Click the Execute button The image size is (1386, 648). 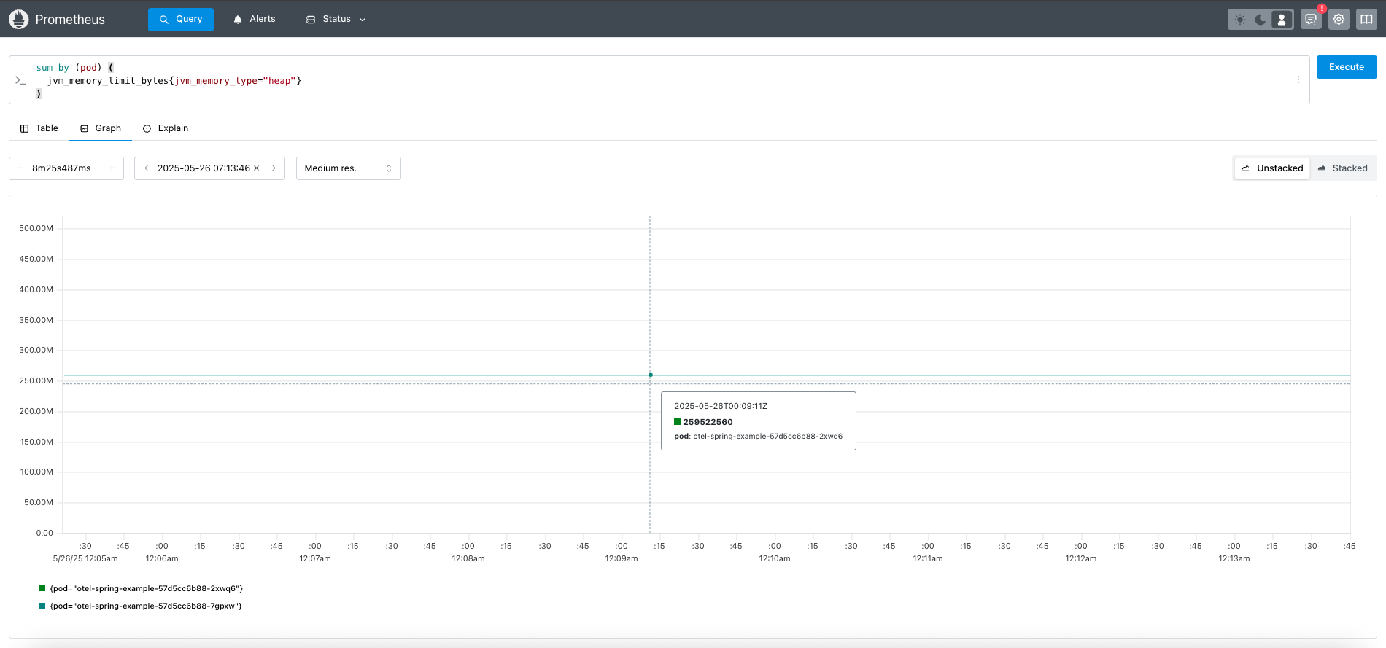[x=1347, y=67]
